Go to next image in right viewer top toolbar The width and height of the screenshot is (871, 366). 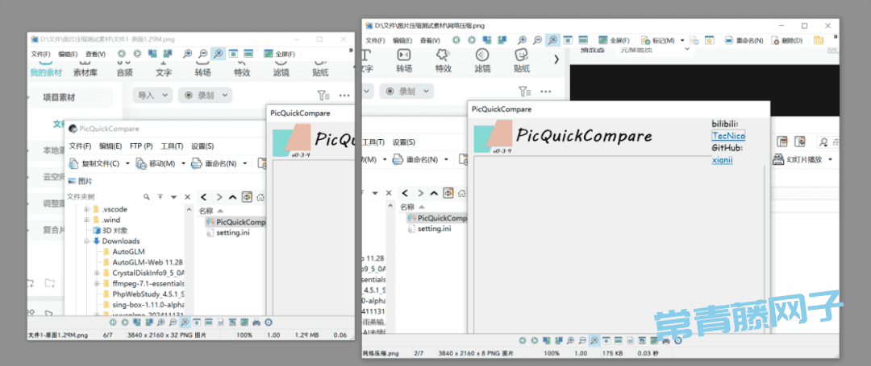click(472, 40)
